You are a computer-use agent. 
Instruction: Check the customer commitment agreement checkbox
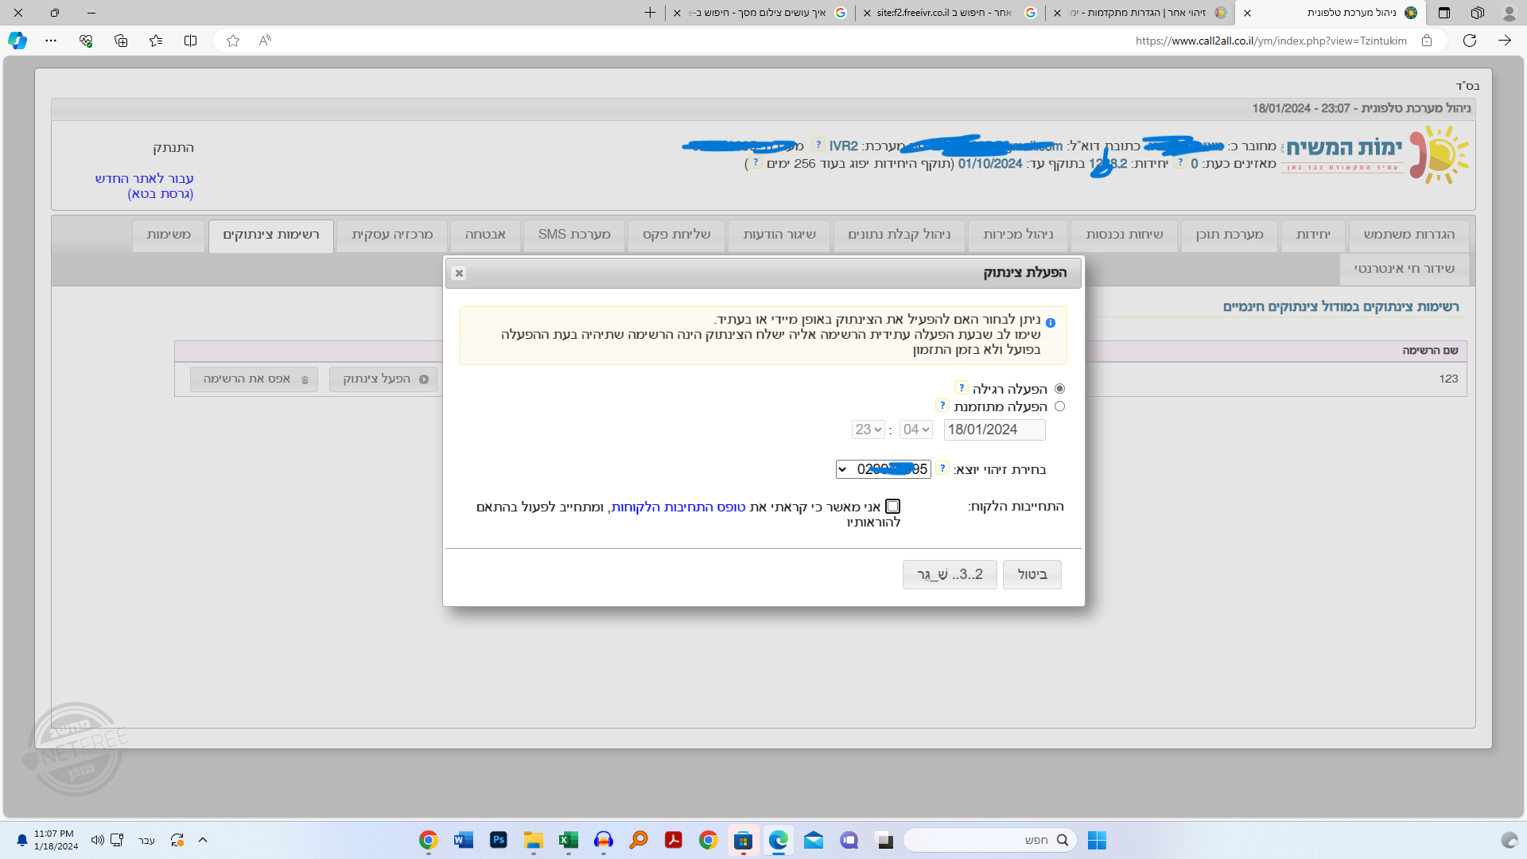click(x=893, y=507)
